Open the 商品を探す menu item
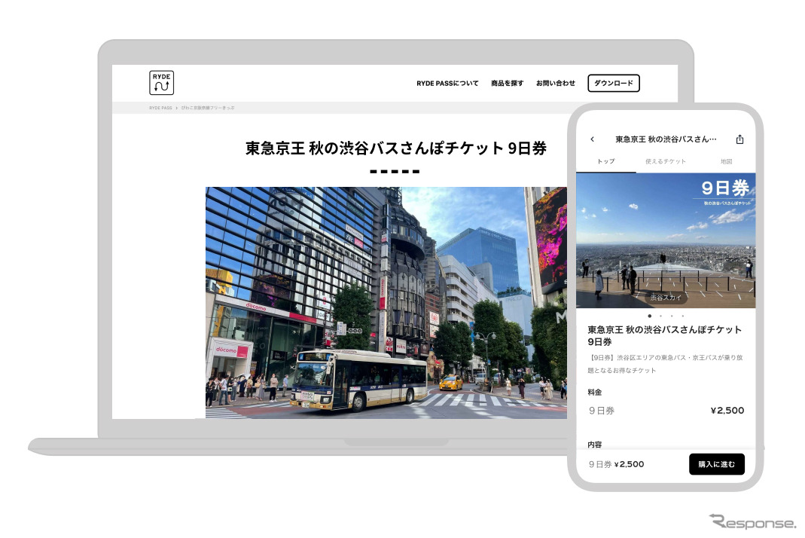 (508, 83)
